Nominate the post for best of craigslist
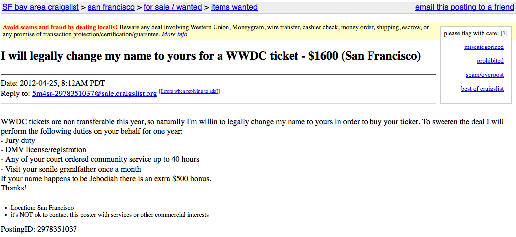The width and height of the screenshot is (516, 237). tap(482, 89)
